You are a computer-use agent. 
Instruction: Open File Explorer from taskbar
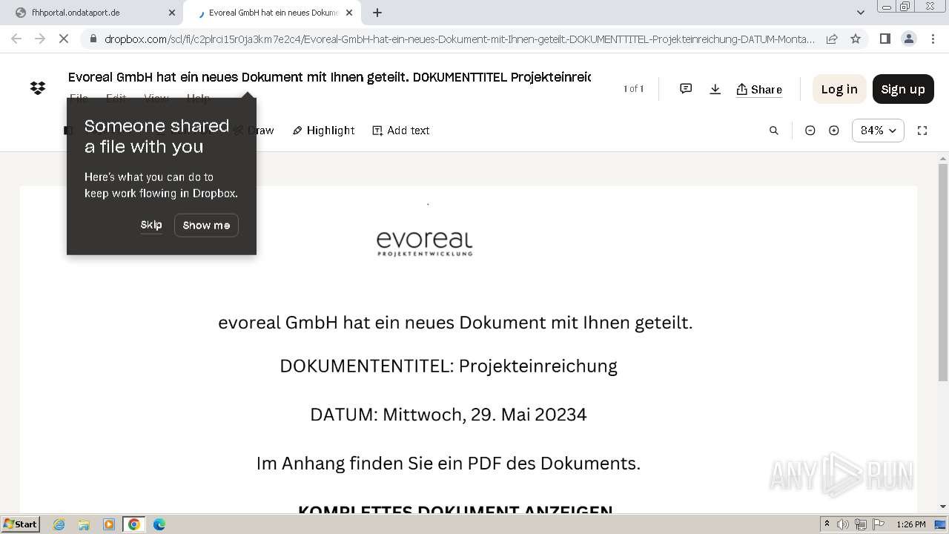coord(84,524)
